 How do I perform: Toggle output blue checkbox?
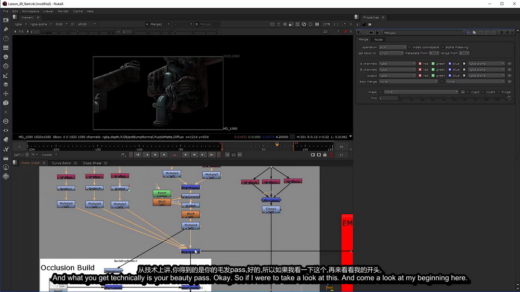point(450,75)
